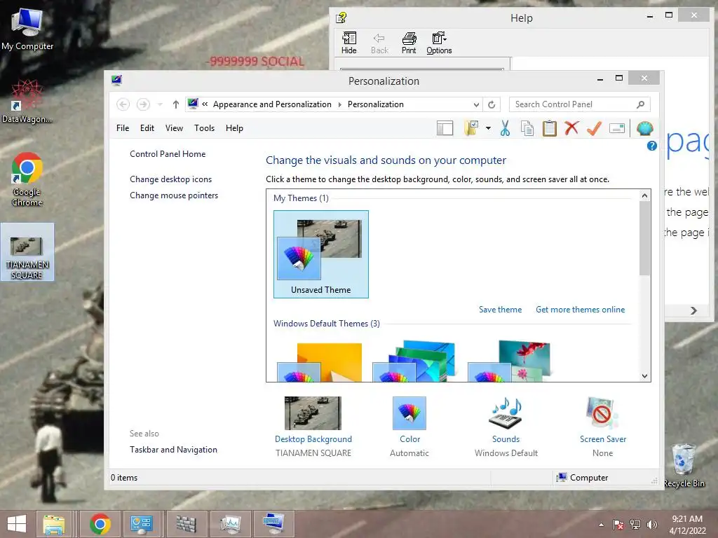Expand the arrow after Appearance and Personalization breadcrumb
Viewport: 718px width, 538px height.
click(340, 105)
